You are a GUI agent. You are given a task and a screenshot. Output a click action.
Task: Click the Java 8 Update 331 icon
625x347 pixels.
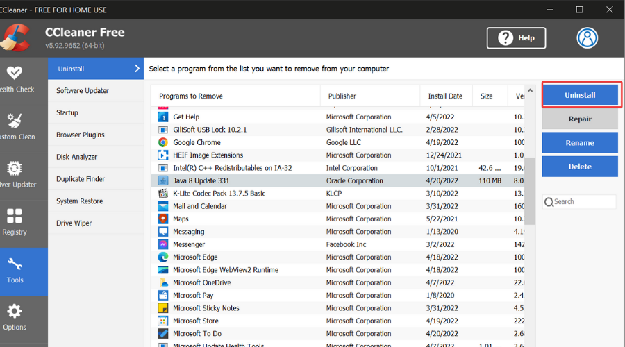pos(163,180)
